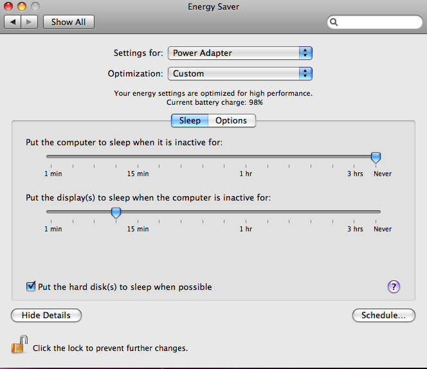427x369 pixels.
Task: Click the open padlock icon
Action: pos(19,345)
